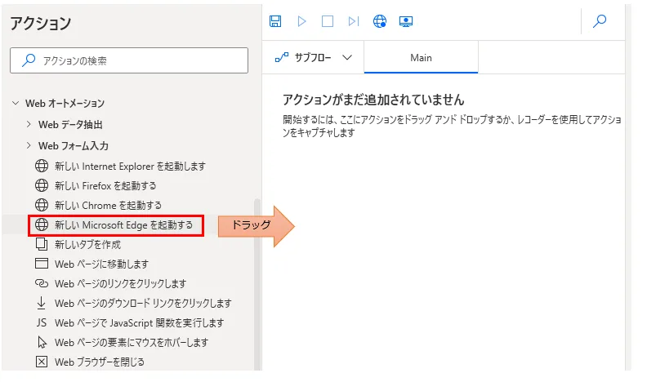Open the Web recorder globe icon
Viewport: 647px width, 382px height.
click(x=379, y=21)
